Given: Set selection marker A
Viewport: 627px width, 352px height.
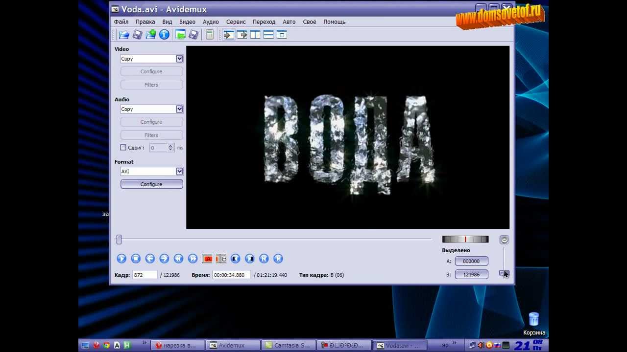Looking at the screenshot, I should point(207,259).
